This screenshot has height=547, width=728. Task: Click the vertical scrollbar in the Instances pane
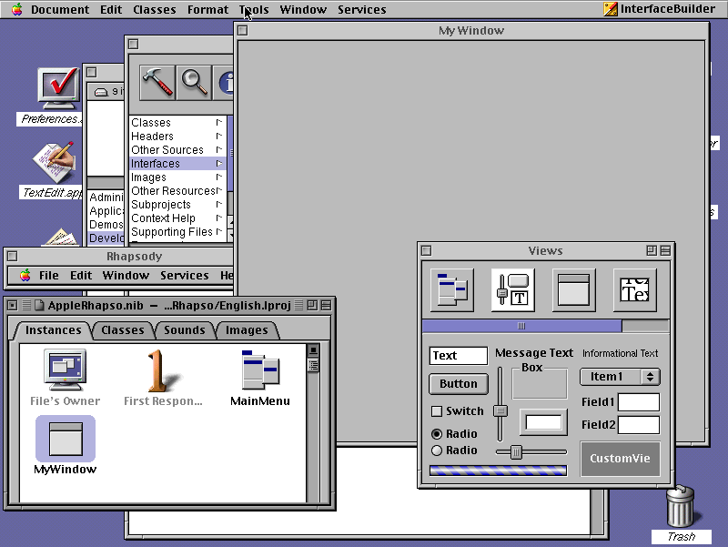[x=313, y=423]
